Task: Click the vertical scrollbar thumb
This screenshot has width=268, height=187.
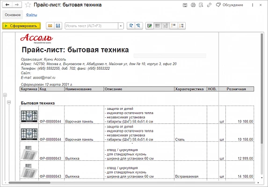Action: (262, 88)
